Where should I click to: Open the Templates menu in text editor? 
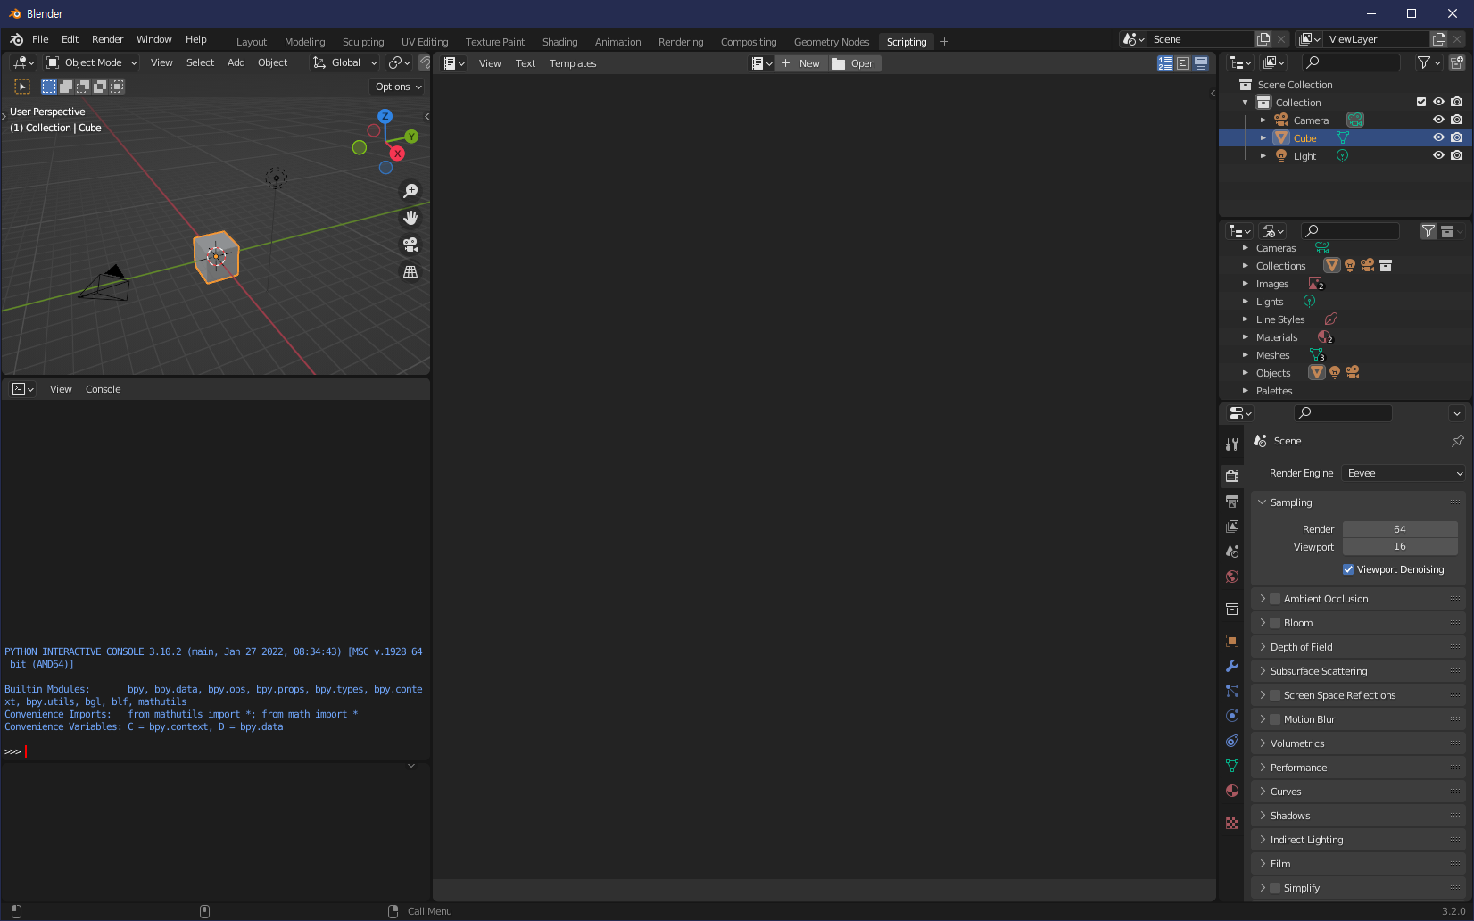coord(573,63)
